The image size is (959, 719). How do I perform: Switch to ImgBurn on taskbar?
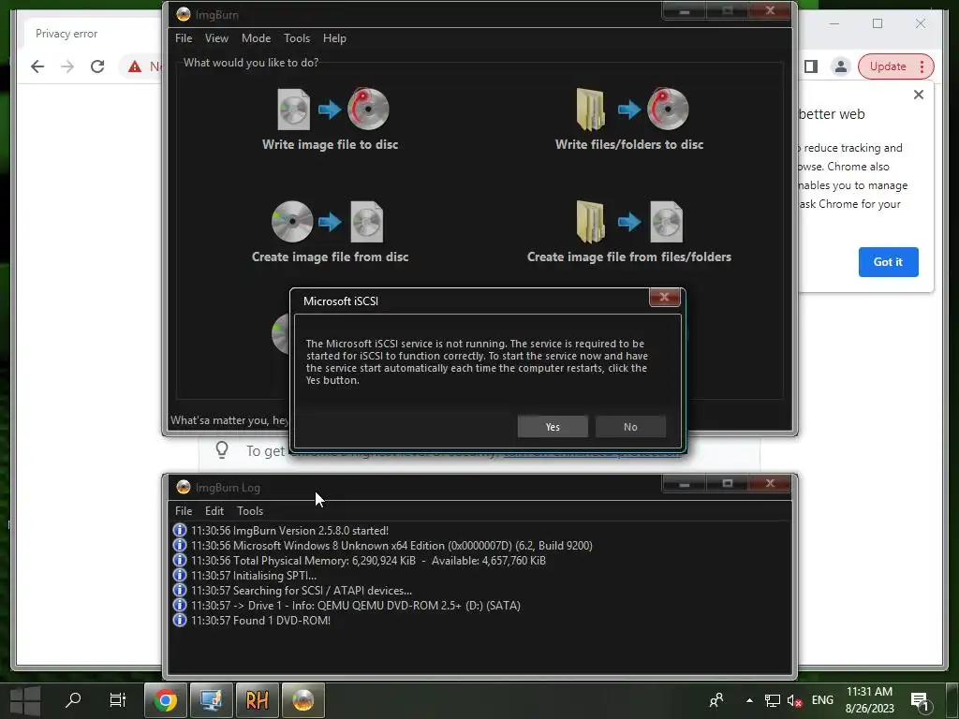[302, 700]
